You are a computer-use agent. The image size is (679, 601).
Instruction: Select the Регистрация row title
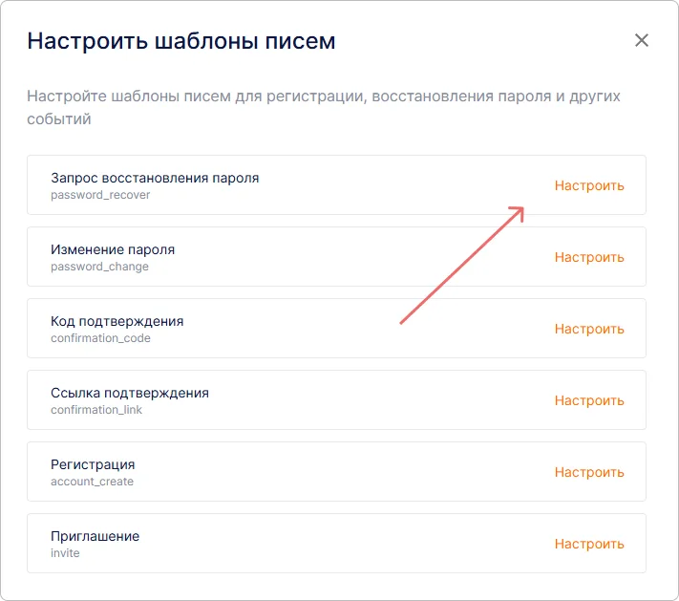pyautogui.click(x=93, y=464)
